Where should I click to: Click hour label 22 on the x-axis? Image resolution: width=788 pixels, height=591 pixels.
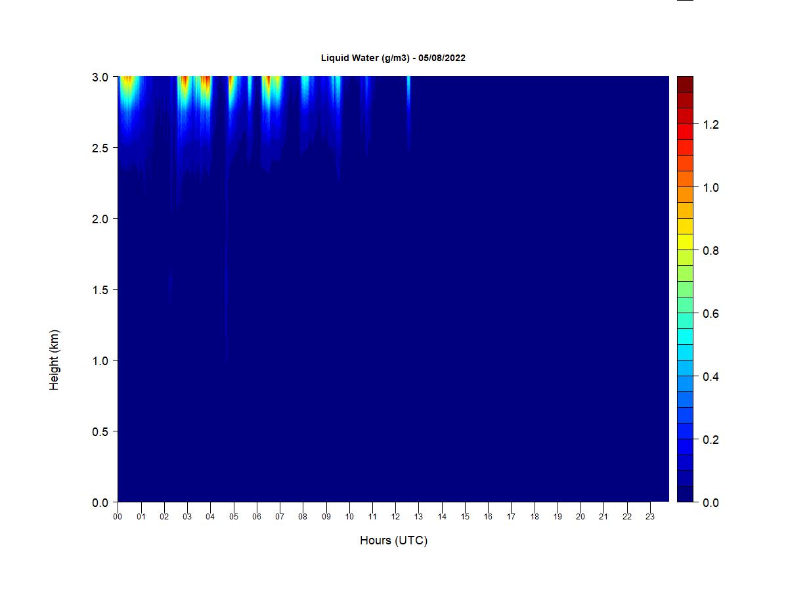coord(627,517)
